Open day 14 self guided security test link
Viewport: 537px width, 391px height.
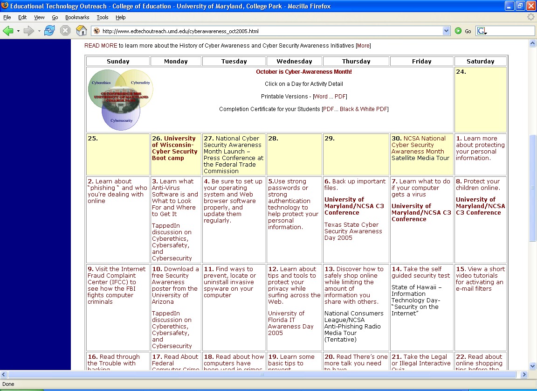(x=421, y=272)
